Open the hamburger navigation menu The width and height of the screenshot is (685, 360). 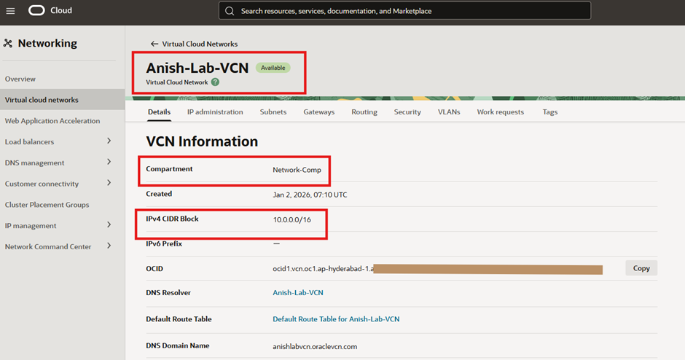10,11
